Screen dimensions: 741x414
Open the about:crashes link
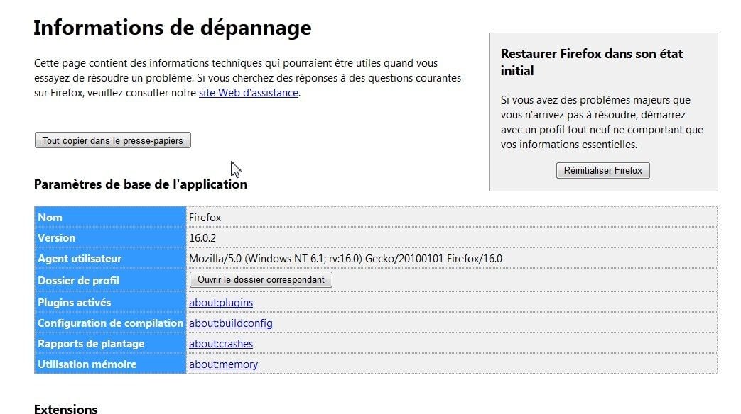[221, 344]
